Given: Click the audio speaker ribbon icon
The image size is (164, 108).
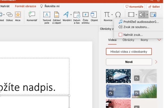Looking at the screenshot, I should [142, 15].
